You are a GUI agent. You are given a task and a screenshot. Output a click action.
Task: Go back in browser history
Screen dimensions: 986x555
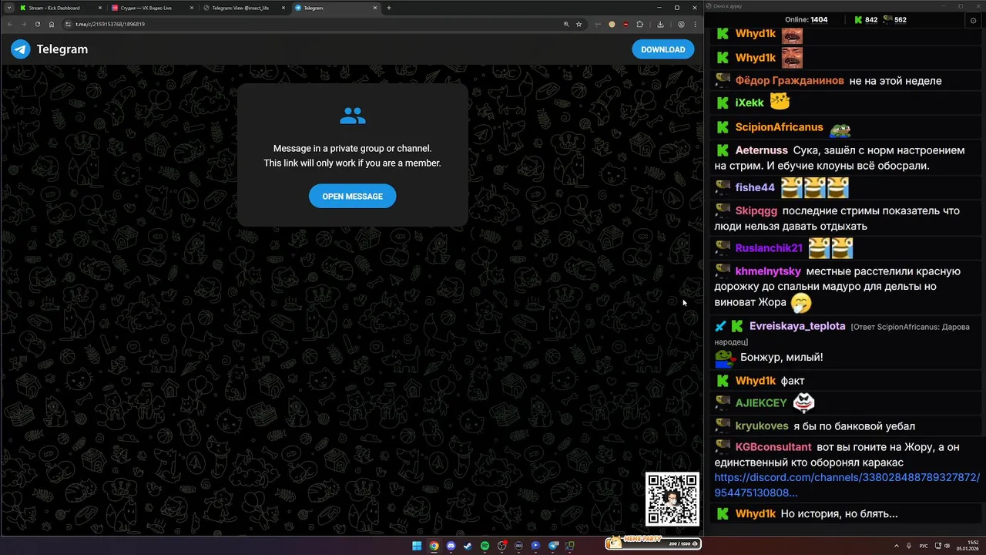(10, 24)
